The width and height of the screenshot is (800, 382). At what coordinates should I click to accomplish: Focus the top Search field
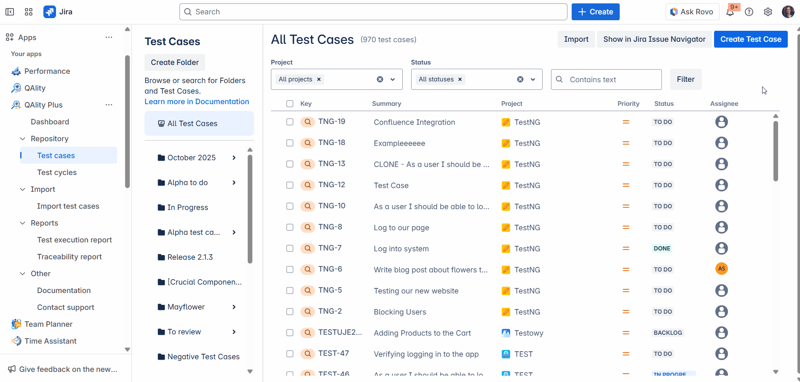point(373,12)
